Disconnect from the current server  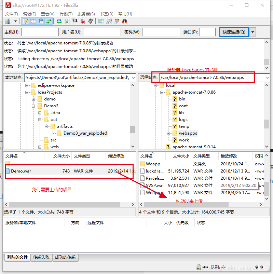click(83, 21)
